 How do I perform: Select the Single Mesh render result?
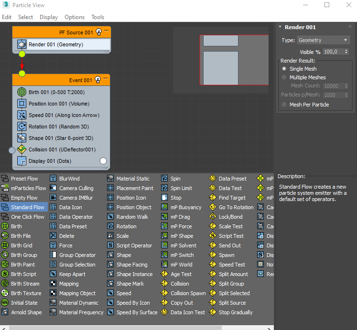[x=284, y=68]
